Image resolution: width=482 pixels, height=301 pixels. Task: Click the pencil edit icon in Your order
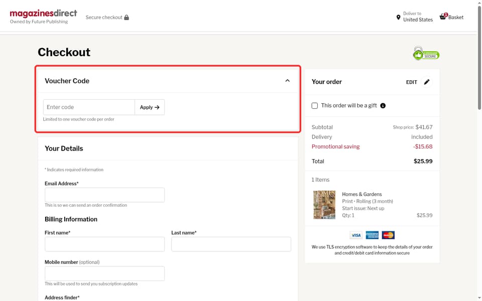click(x=426, y=82)
